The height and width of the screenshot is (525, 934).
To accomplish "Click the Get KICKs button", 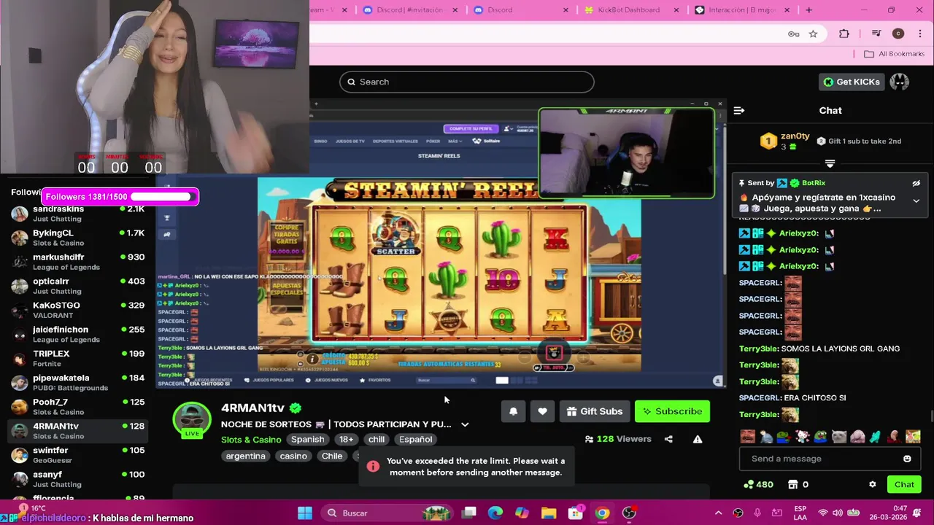I will (851, 82).
